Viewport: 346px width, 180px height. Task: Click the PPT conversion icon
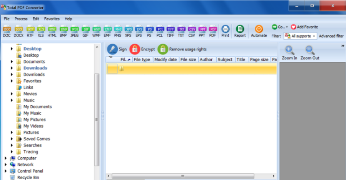(202, 31)
